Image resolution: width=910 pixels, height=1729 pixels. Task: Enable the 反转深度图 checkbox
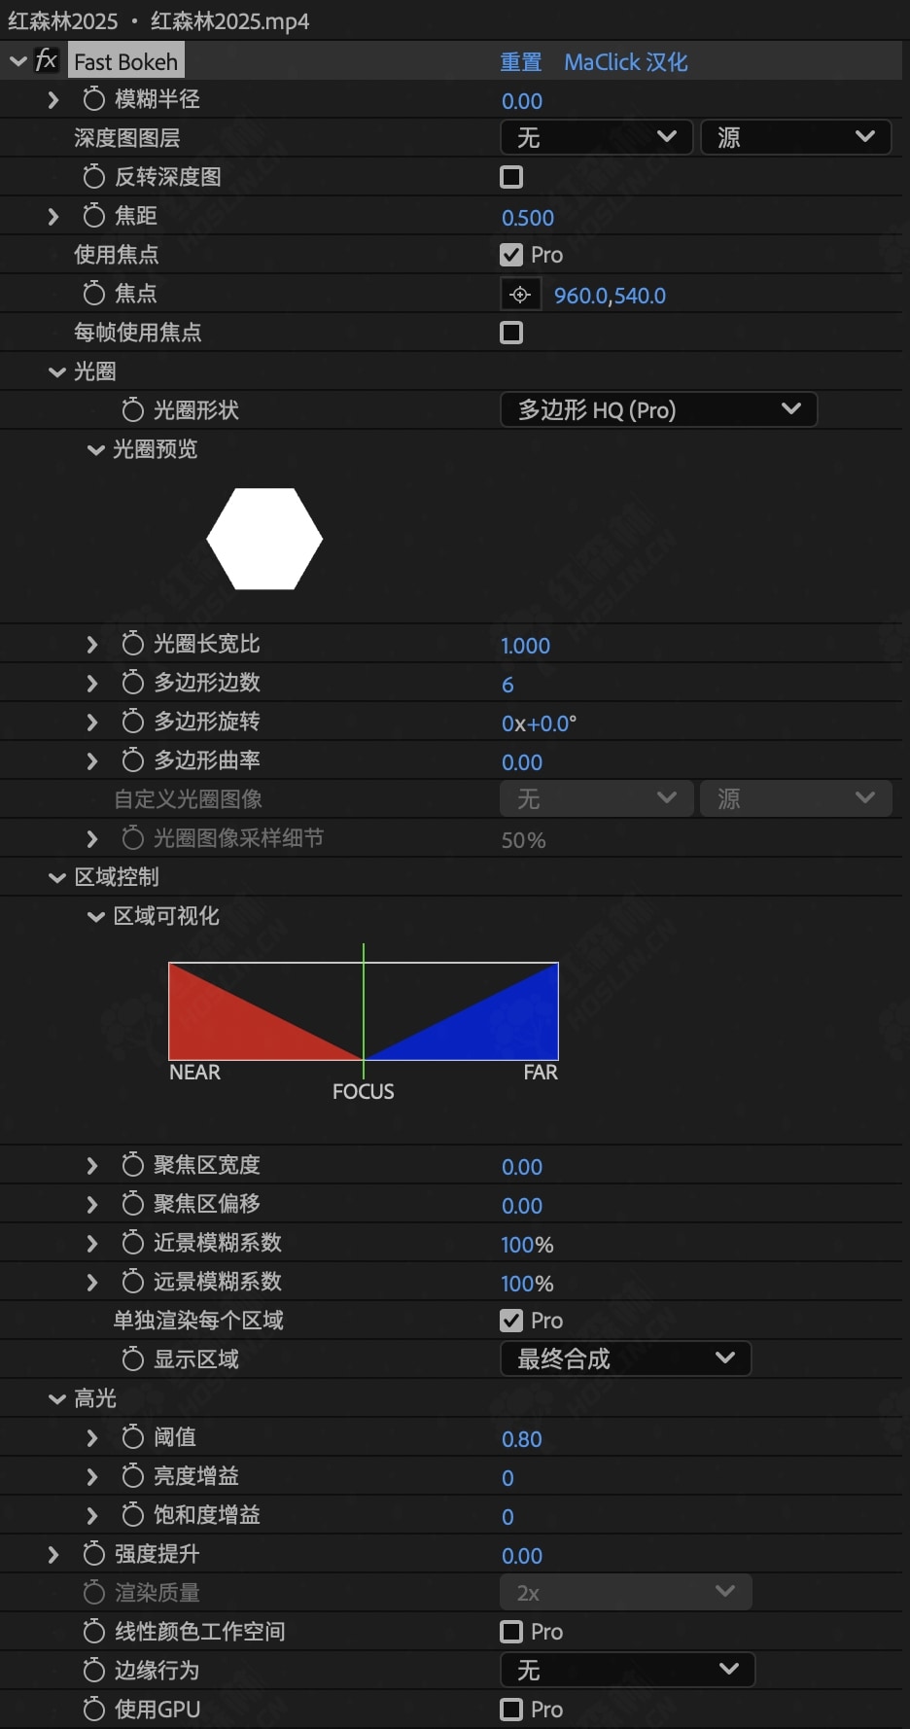[x=511, y=177]
